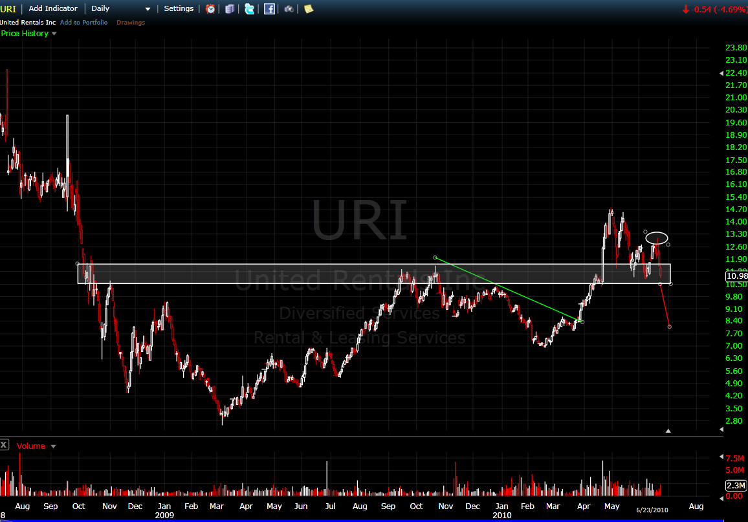
Task: Open the alarm clock alert icon
Action: [210, 8]
